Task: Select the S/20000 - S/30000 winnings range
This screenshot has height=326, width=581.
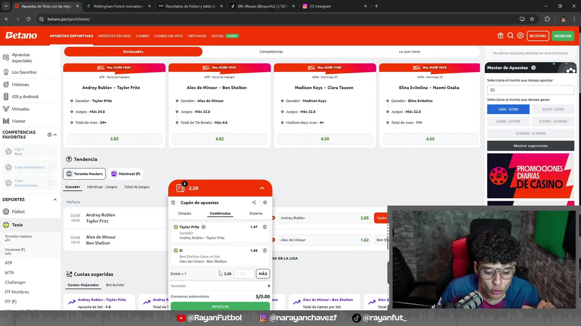Action: 531,133
